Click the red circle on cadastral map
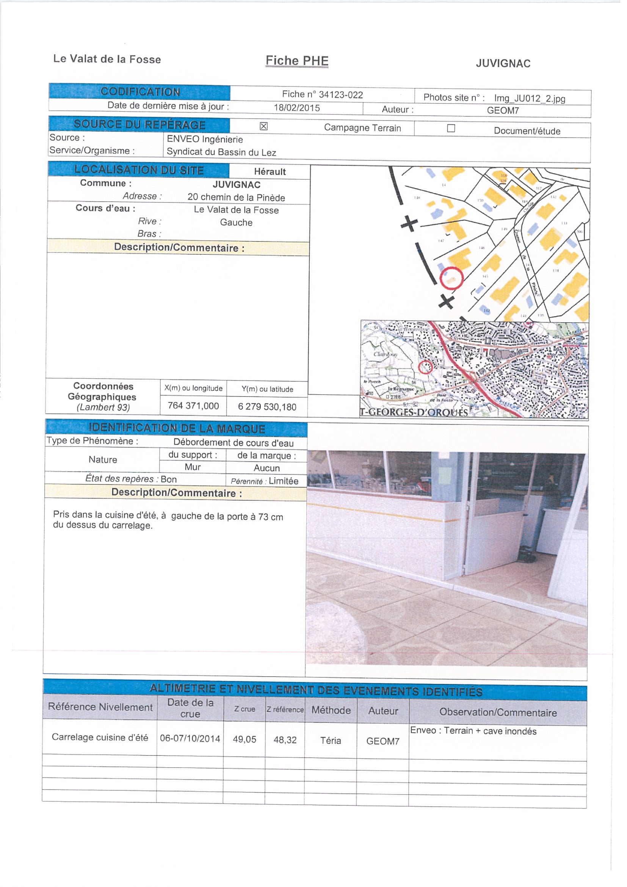The image size is (627, 887). (x=451, y=278)
